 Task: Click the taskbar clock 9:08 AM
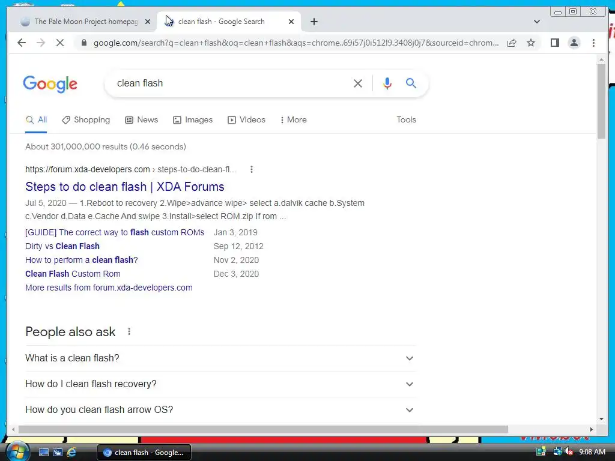[x=592, y=452]
